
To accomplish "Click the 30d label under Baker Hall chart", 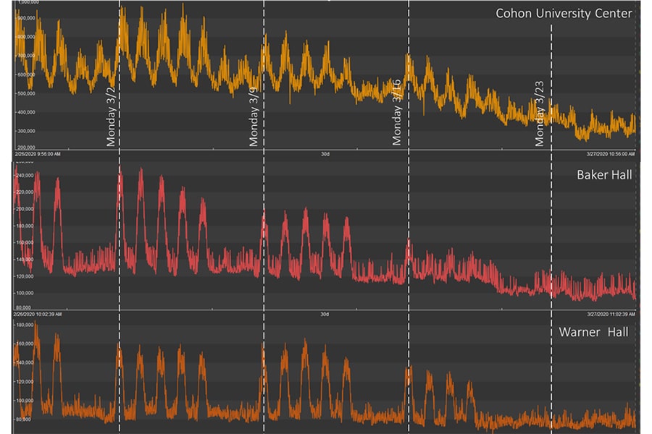I will coord(325,315).
